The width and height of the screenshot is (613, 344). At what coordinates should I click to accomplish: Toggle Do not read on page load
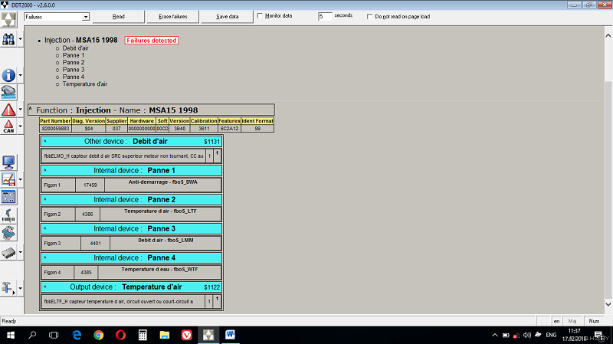click(369, 16)
